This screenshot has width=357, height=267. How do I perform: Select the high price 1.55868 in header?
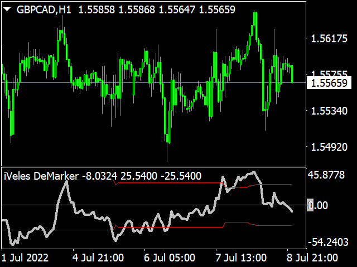click(x=137, y=10)
